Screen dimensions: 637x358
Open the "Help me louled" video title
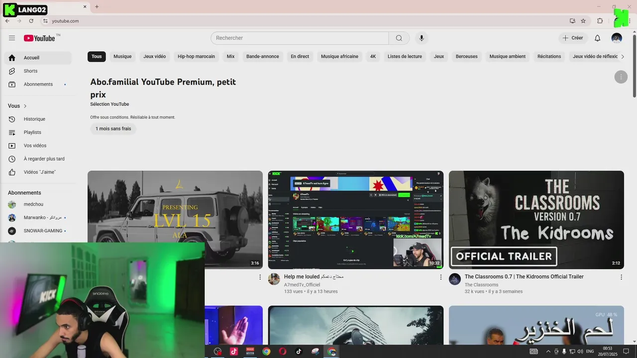tap(314, 276)
